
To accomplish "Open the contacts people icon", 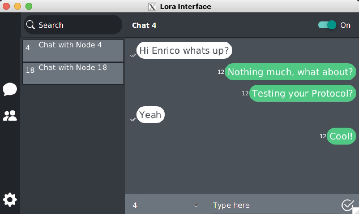I will [10, 115].
